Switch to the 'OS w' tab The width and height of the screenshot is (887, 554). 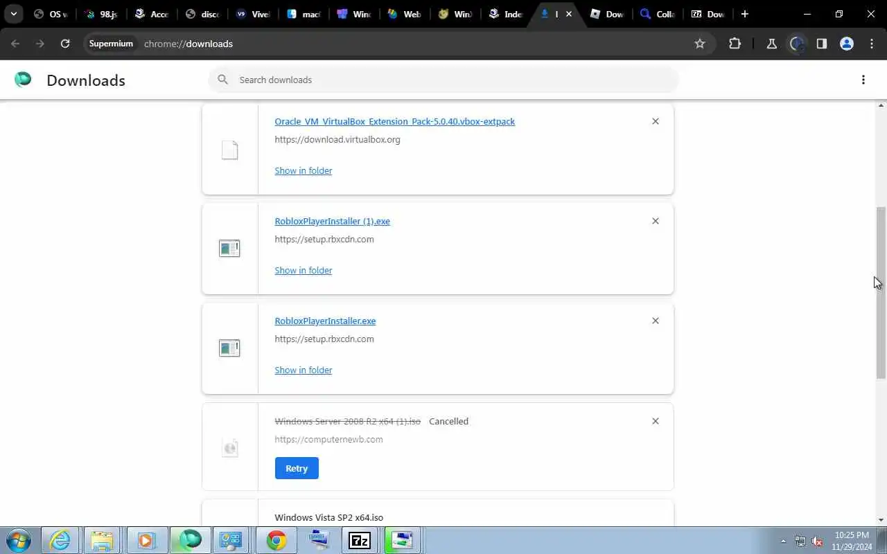click(x=50, y=14)
